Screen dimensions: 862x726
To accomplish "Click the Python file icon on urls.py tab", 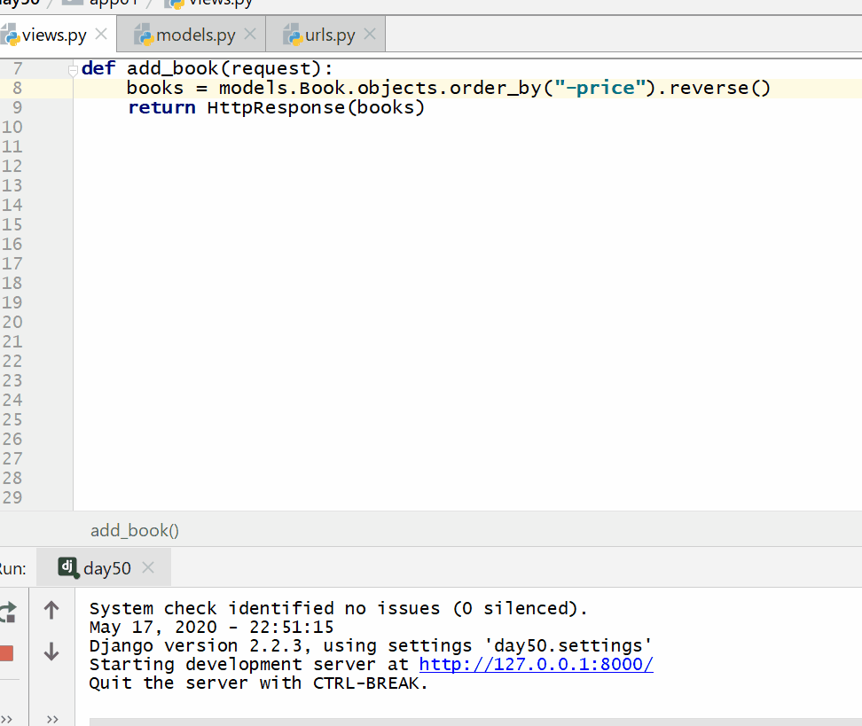I will tap(293, 34).
